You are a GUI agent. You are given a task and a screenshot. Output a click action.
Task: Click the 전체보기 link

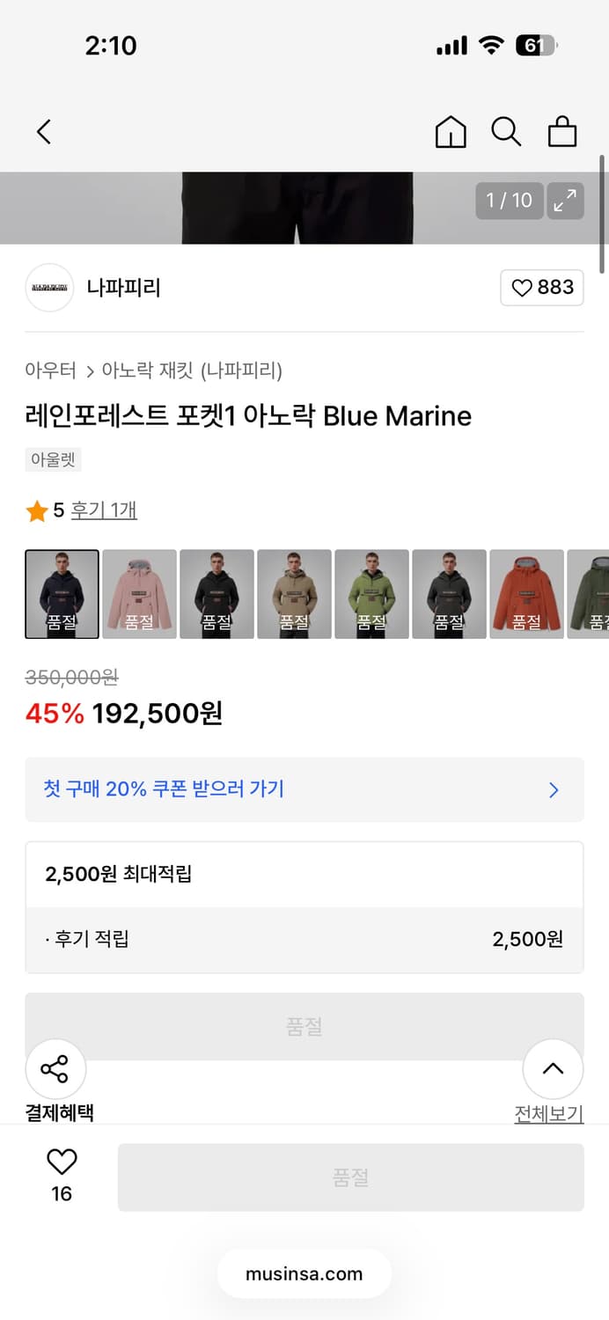549,1113
